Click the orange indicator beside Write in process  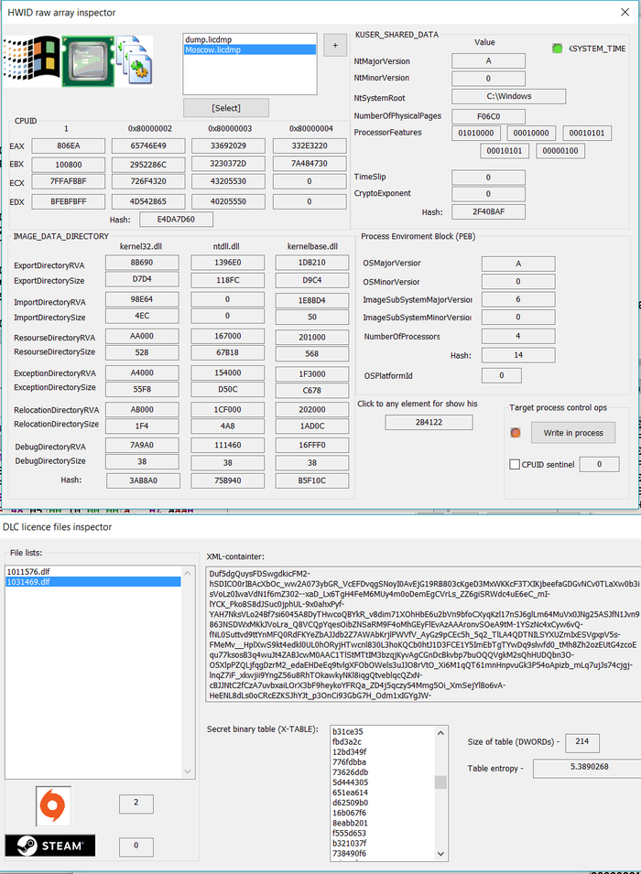[x=516, y=433]
